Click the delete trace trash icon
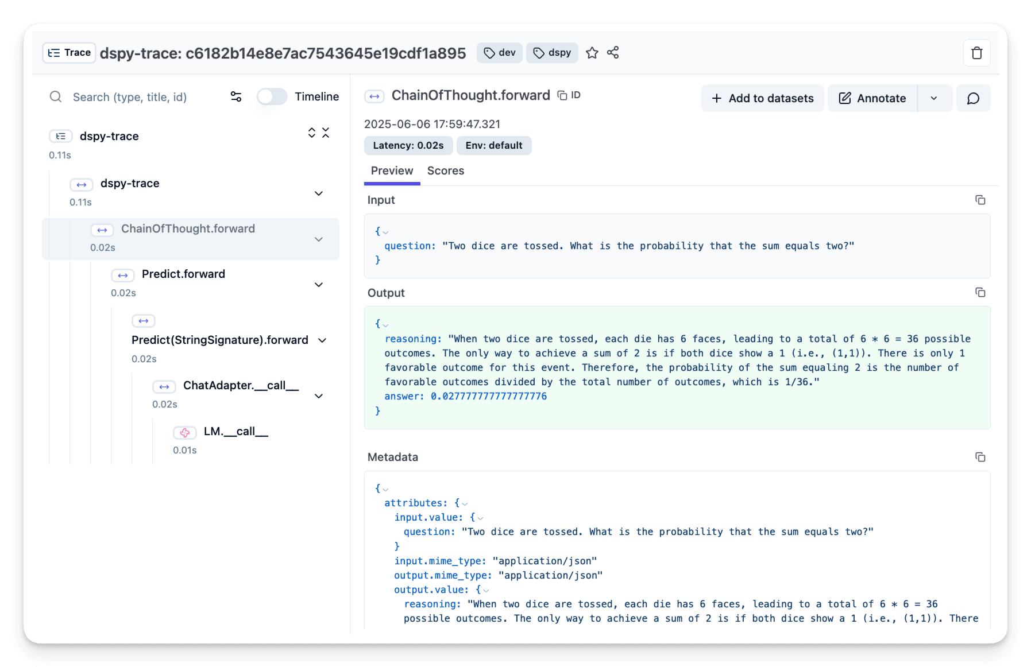 pyautogui.click(x=976, y=53)
